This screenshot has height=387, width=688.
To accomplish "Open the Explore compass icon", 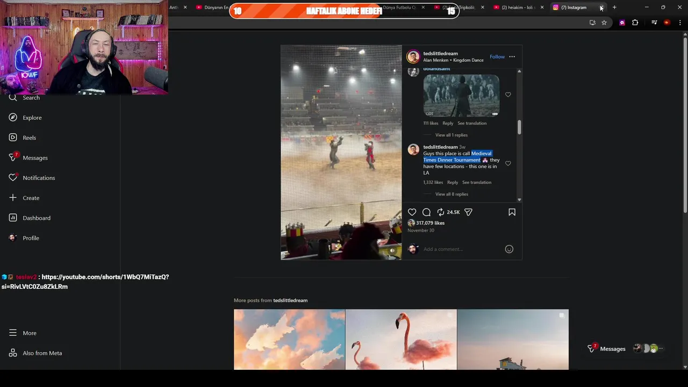I will 13,117.
